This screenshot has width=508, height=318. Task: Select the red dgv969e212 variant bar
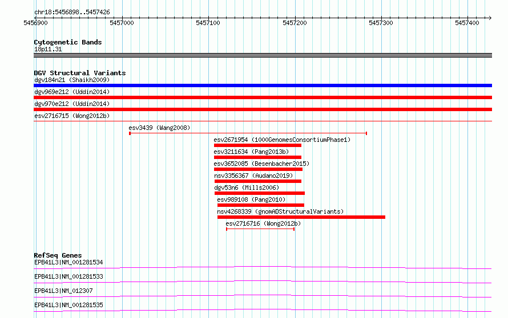(x=263, y=97)
